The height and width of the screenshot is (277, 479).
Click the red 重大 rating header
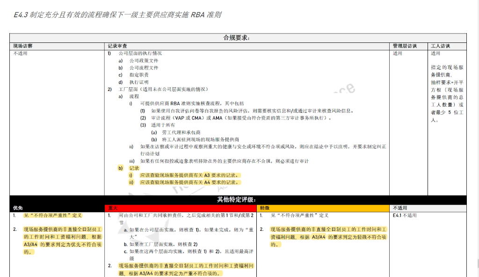(113, 208)
